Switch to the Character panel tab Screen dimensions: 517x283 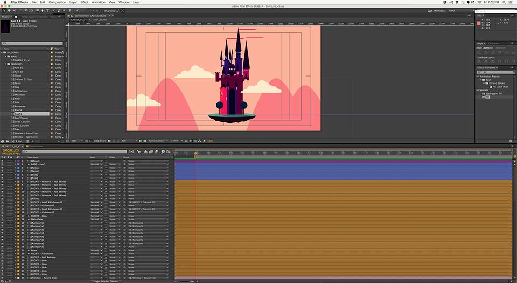coord(494,43)
